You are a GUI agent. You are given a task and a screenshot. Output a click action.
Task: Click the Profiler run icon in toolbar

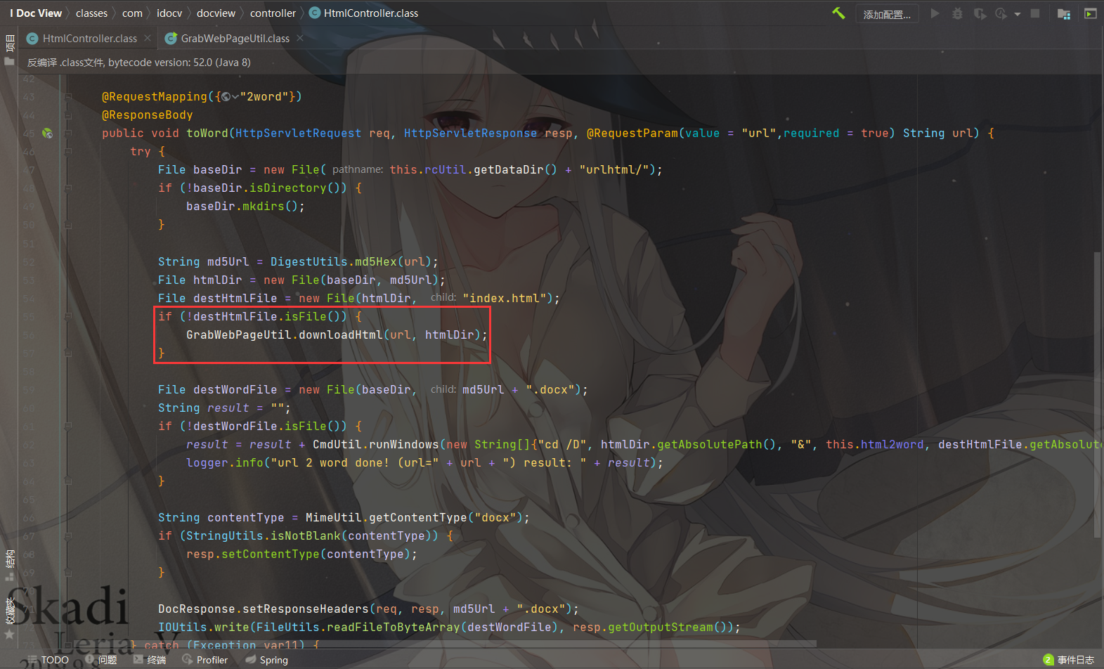point(1001,13)
